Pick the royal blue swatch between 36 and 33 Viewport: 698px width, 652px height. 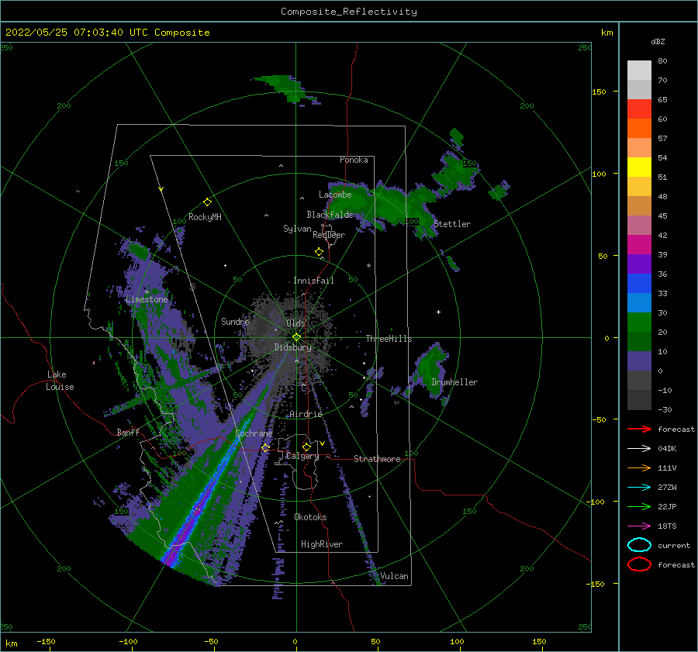[x=639, y=283]
